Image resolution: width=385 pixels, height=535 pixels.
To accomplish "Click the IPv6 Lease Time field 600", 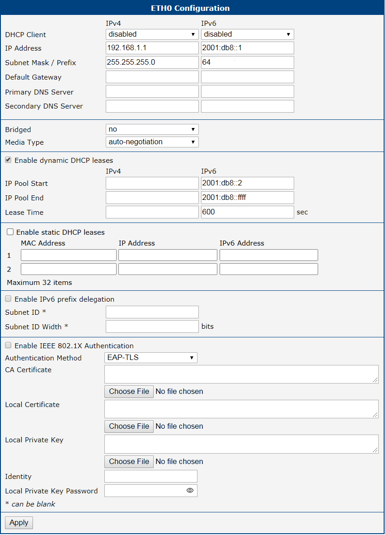I will pos(248,212).
